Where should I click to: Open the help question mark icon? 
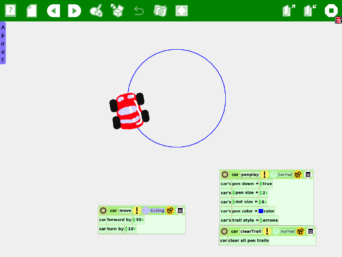coord(10,10)
